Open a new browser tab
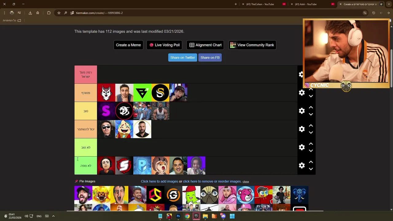Screen dimensions: 393x221 coord(236,4)
